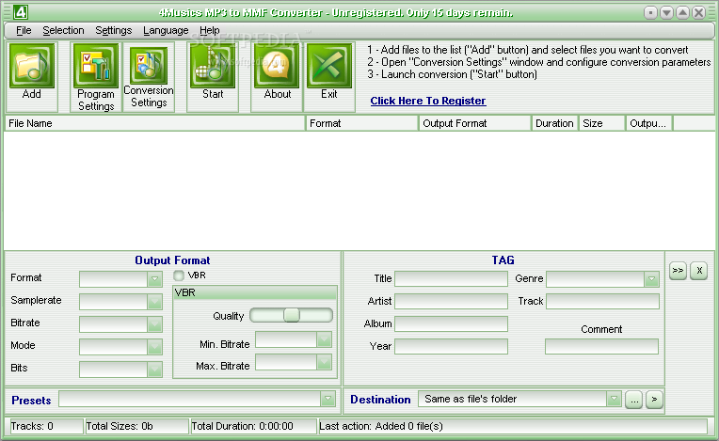This screenshot has height=441, width=719.
Task: Click the Format column header
Action: tap(362, 123)
